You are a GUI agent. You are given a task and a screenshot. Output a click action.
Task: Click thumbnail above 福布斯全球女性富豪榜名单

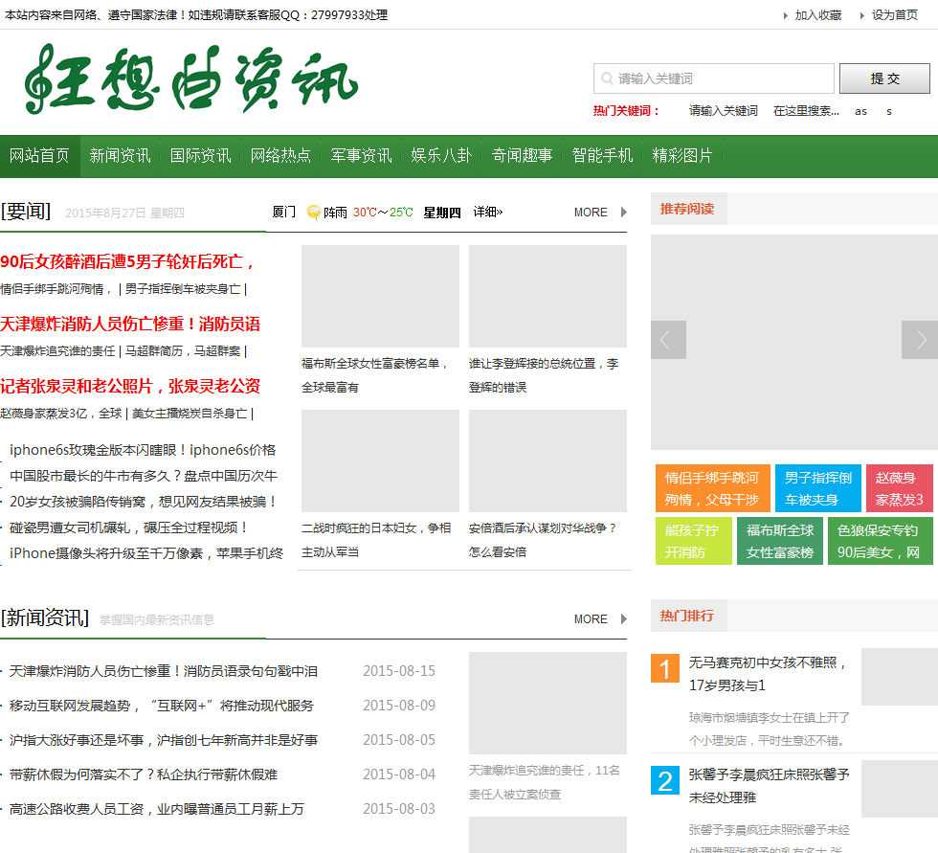pyautogui.click(x=381, y=296)
